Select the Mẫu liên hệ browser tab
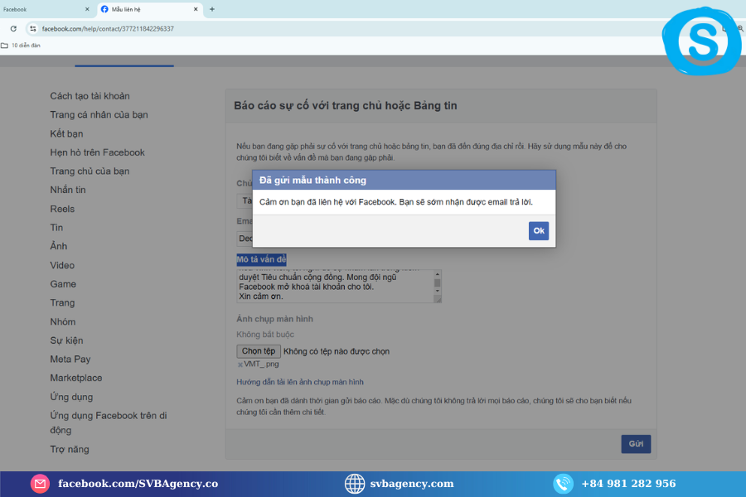Screen dimensions: 746x497 149,9
